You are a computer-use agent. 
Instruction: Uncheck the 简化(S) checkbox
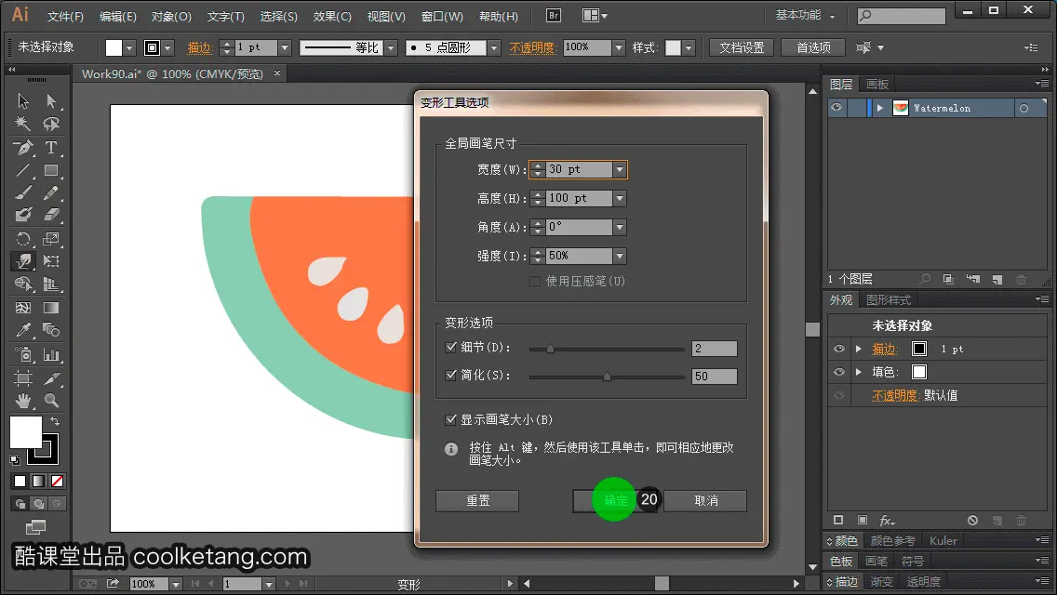coord(451,375)
